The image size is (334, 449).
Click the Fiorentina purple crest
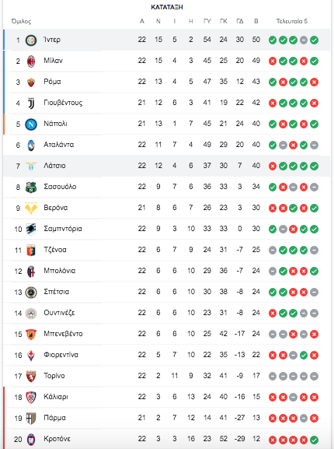31,355
